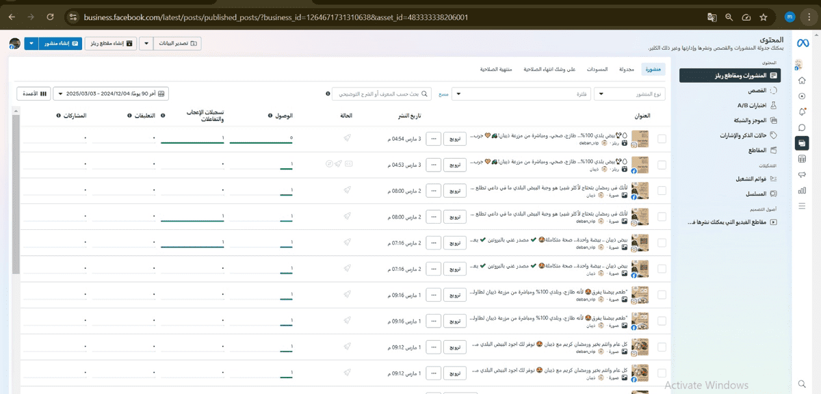Open the arrow next to إنشاء منشور button

tap(30, 42)
